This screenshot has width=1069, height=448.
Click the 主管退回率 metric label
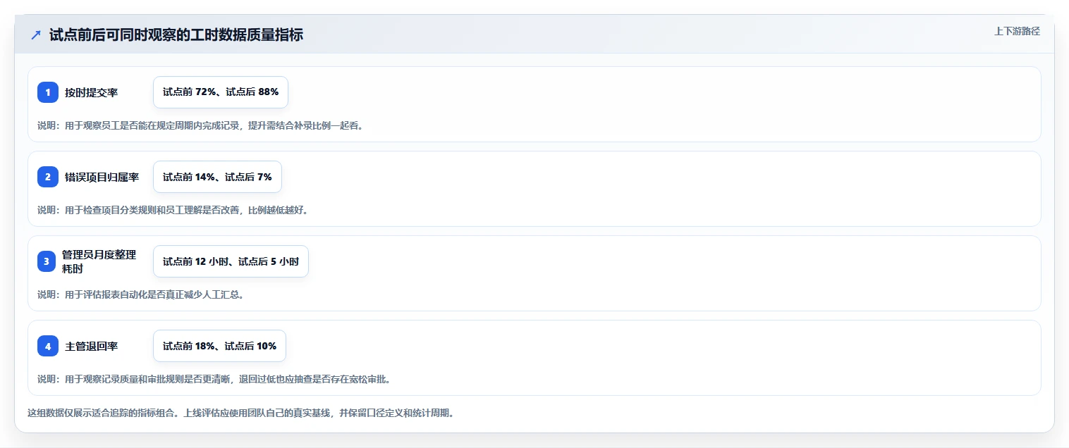coord(92,346)
